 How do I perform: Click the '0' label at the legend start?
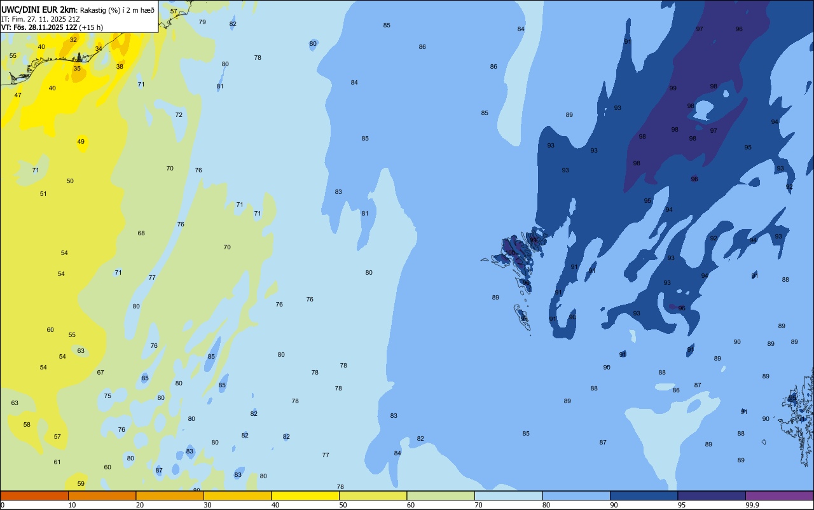click(x=3, y=505)
